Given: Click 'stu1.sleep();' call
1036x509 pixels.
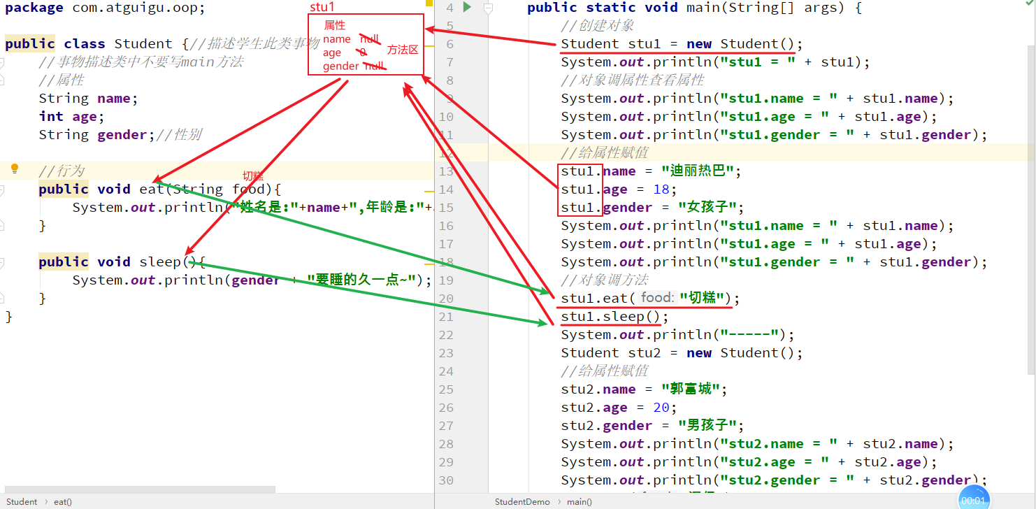Looking at the screenshot, I should coord(615,316).
